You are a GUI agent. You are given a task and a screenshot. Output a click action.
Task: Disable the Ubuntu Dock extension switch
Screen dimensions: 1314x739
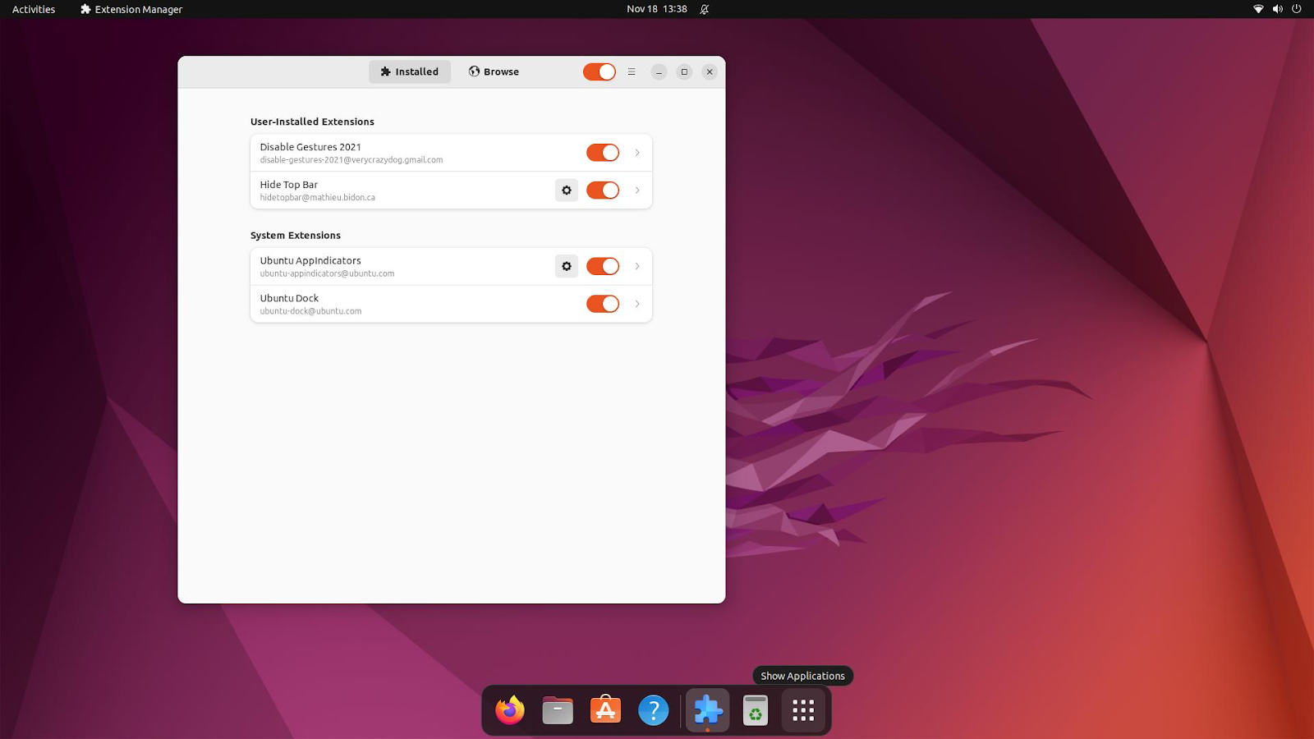coord(603,304)
